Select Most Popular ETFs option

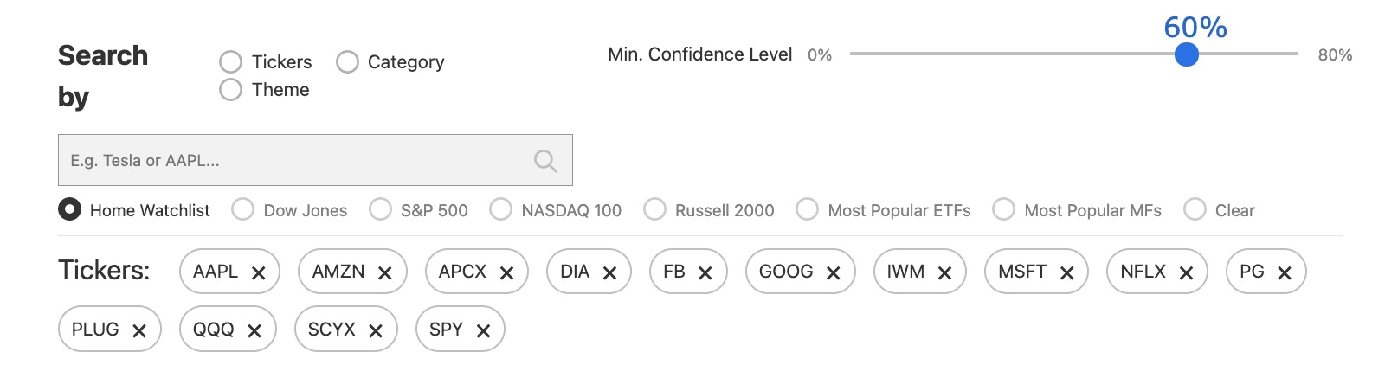(807, 210)
